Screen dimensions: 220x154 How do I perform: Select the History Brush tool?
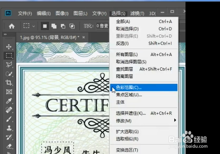(9, 137)
